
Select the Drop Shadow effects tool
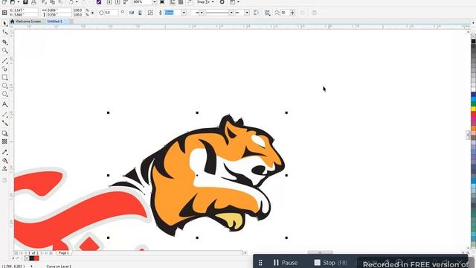[x=4, y=133]
